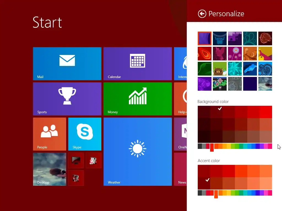282x211 pixels.
Task: Set background hue slider to magenta
Action: (x=266, y=146)
